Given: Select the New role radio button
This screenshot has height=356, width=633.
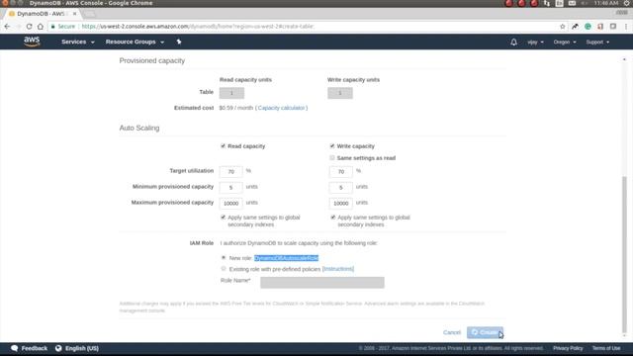Looking at the screenshot, I should pyautogui.click(x=224, y=257).
